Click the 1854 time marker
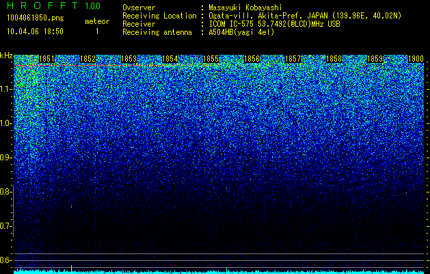 [170, 59]
